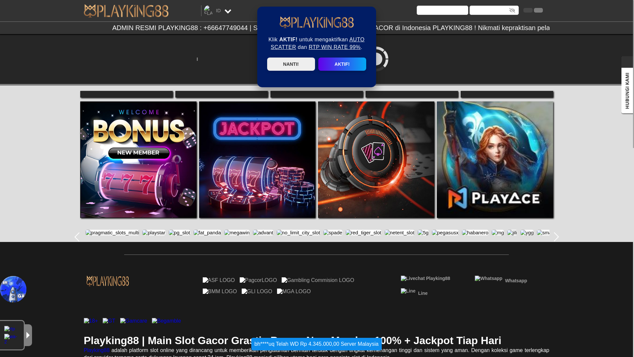Select pg_slot provider

pos(179,233)
